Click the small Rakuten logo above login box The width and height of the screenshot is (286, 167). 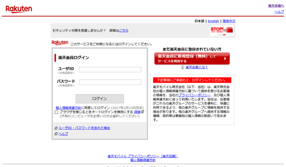60,43
